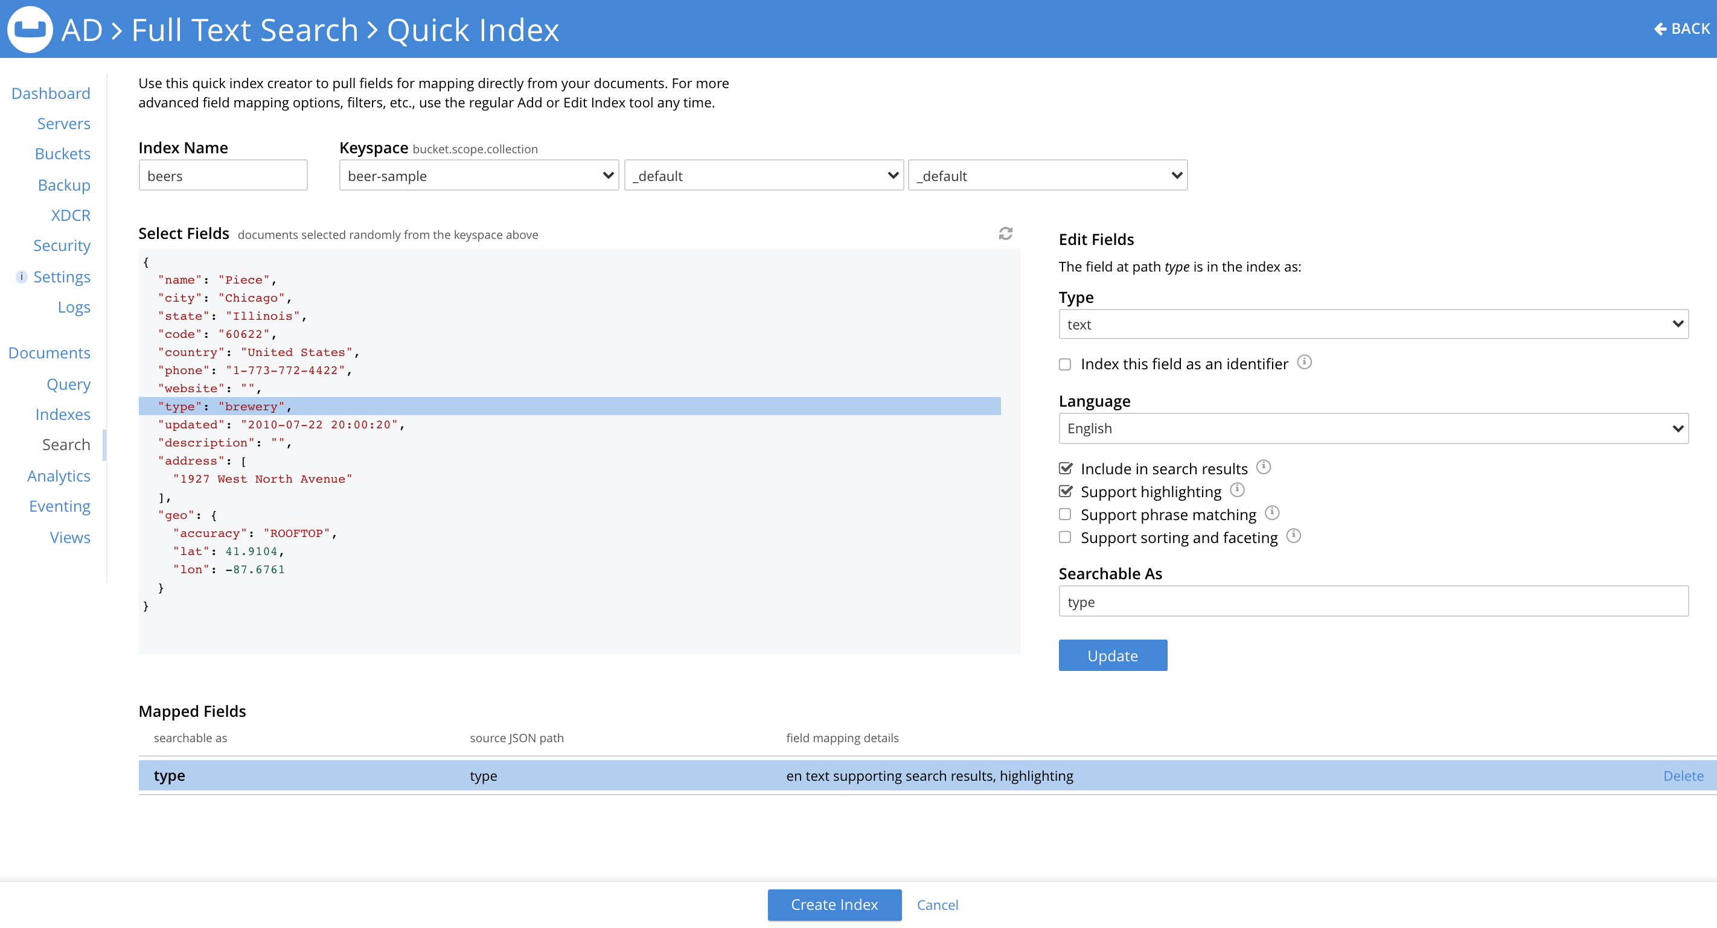Enable Support phrase matching checkbox
The width and height of the screenshot is (1717, 928).
1065,514
